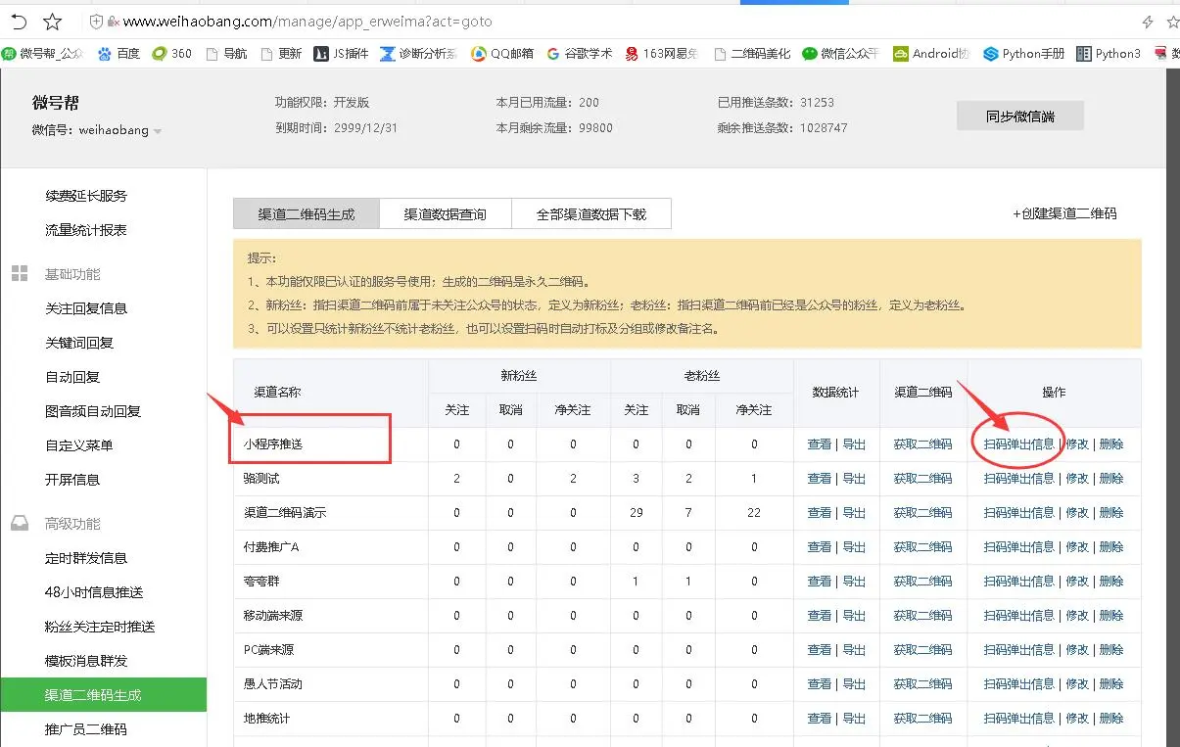
Task: Click the grid icon beside 基础功能
Action: coord(20,274)
